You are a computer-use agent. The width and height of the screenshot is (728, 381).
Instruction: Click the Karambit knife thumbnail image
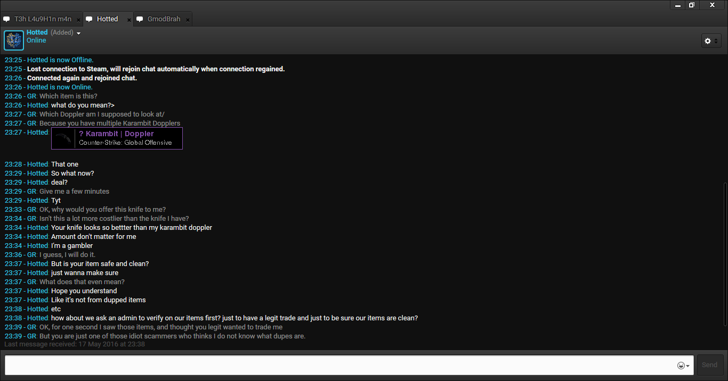click(63, 138)
